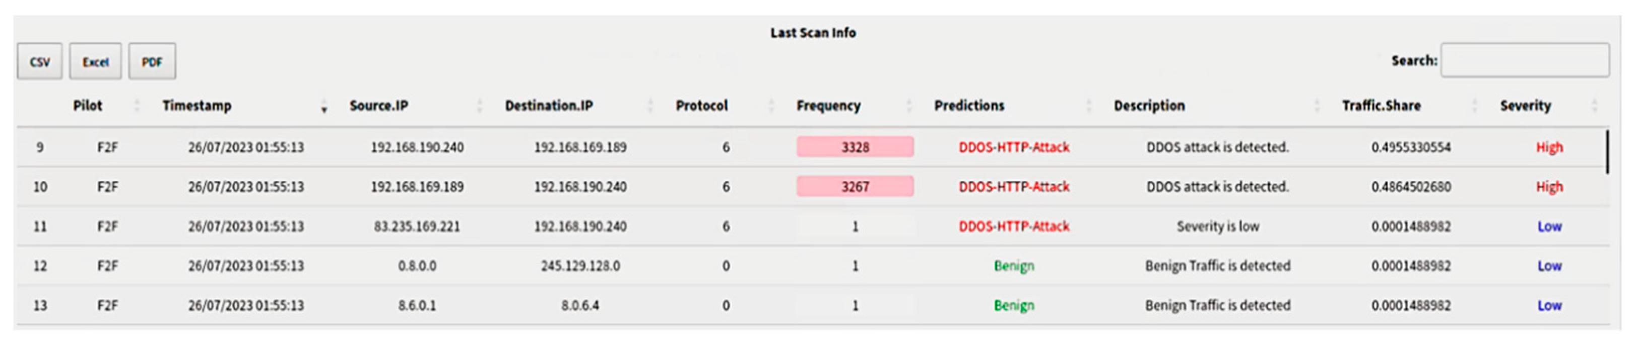This screenshot has height=345, width=1636.
Task: Click the pink 3267 frequency cell
Action: click(x=855, y=187)
